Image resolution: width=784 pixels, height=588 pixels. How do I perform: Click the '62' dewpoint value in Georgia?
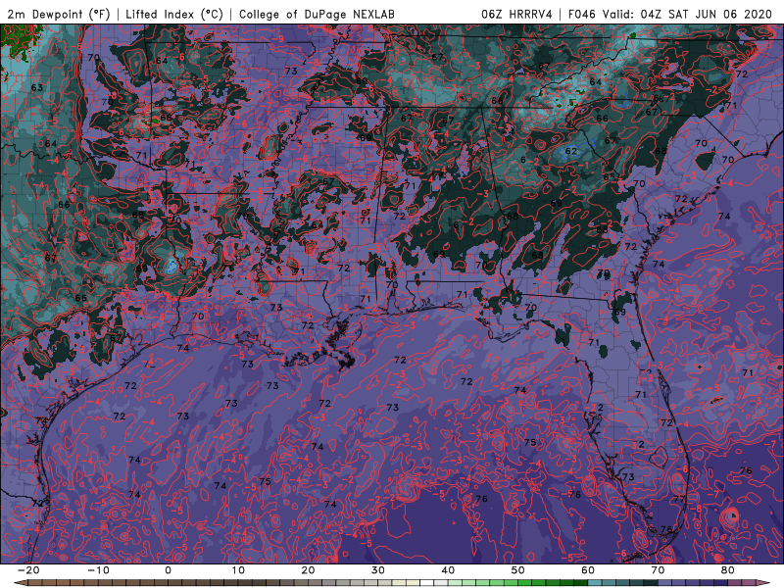tap(571, 151)
